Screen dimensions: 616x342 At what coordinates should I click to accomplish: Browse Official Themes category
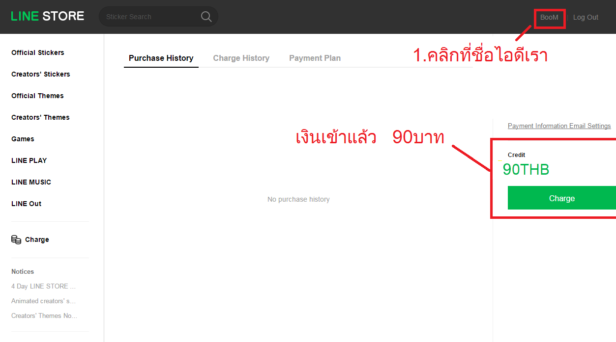click(x=37, y=96)
